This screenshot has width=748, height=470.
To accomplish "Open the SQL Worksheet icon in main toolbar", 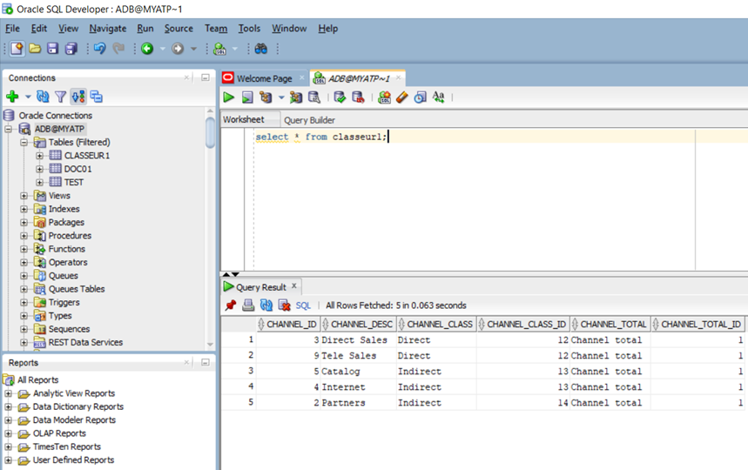I will tap(220, 49).
